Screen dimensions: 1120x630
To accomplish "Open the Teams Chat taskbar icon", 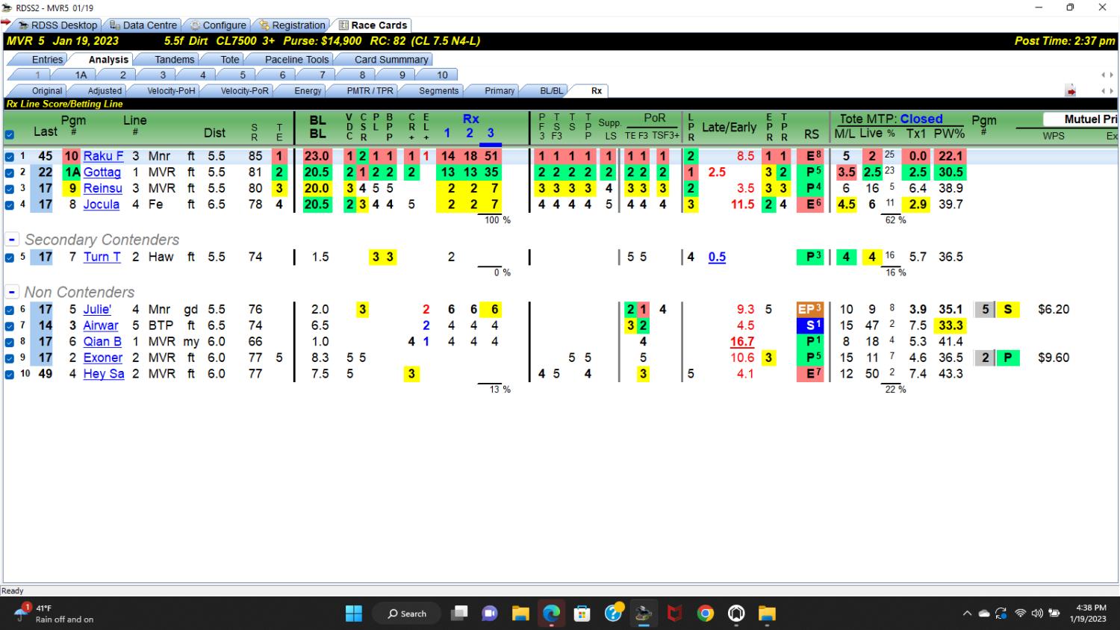I will [490, 614].
